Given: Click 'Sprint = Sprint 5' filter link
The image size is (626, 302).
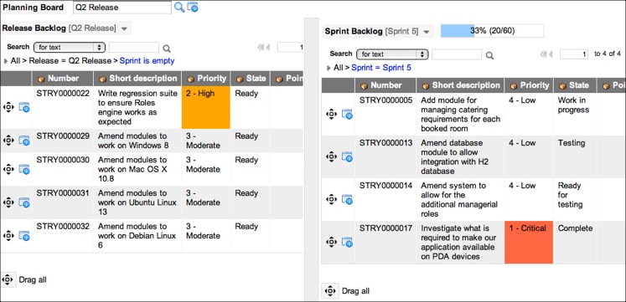Looking at the screenshot, I should 380,68.
